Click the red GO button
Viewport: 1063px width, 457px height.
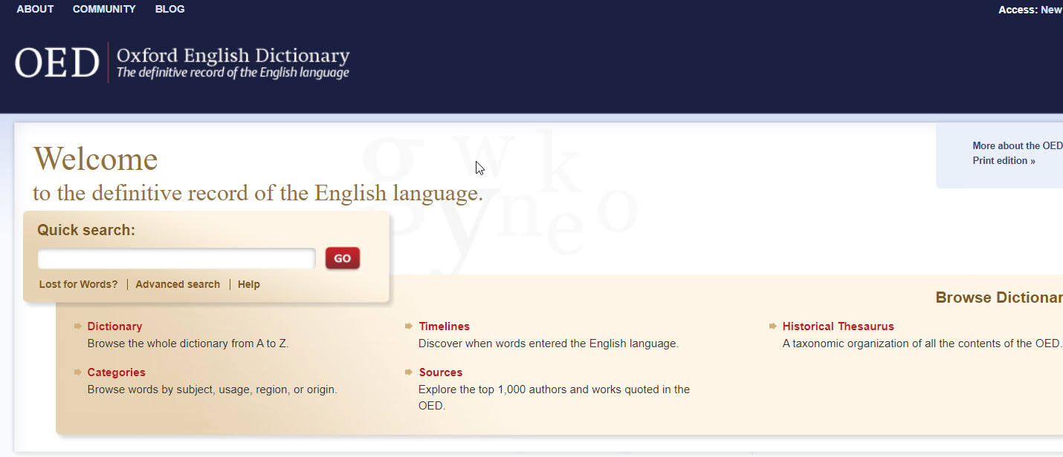(343, 258)
